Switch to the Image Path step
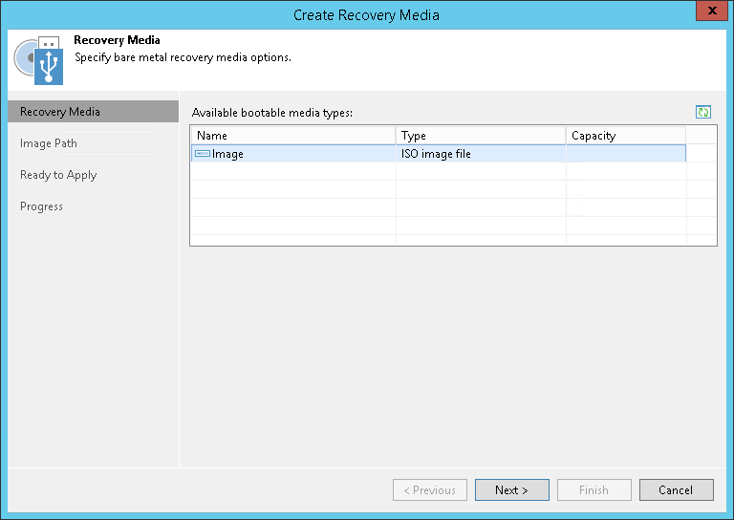The width and height of the screenshot is (734, 520). coord(49,143)
